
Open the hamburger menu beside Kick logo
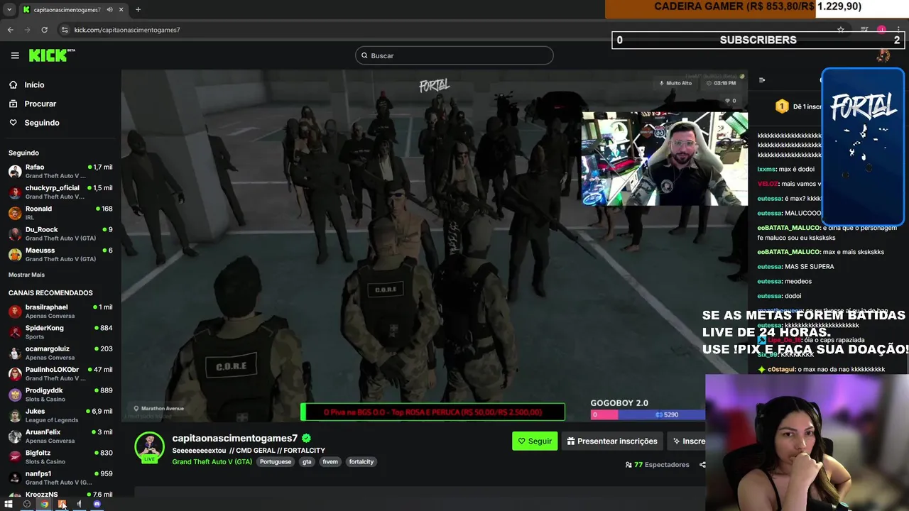[15, 55]
